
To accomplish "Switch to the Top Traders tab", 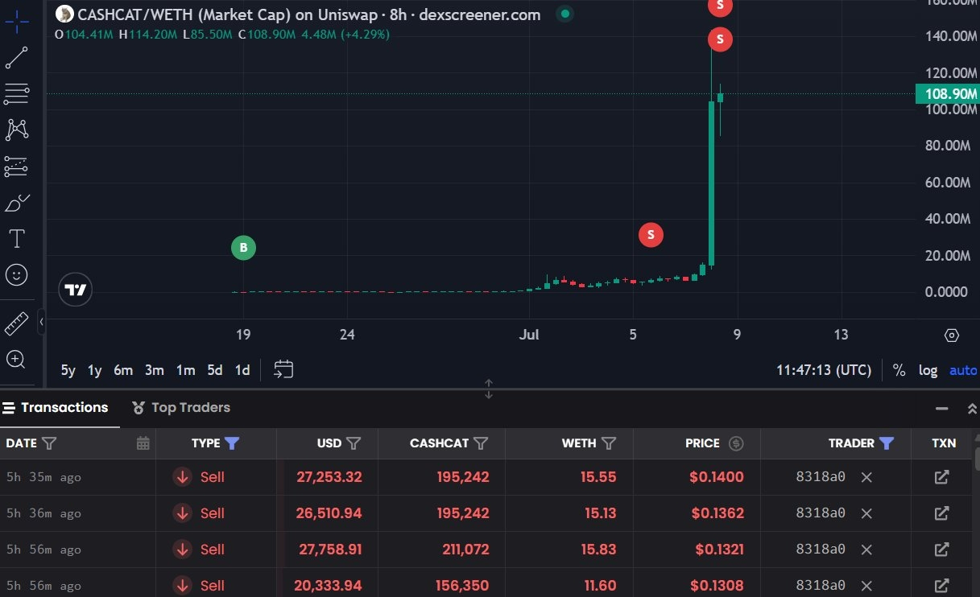I will pyautogui.click(x=181, y=408).
